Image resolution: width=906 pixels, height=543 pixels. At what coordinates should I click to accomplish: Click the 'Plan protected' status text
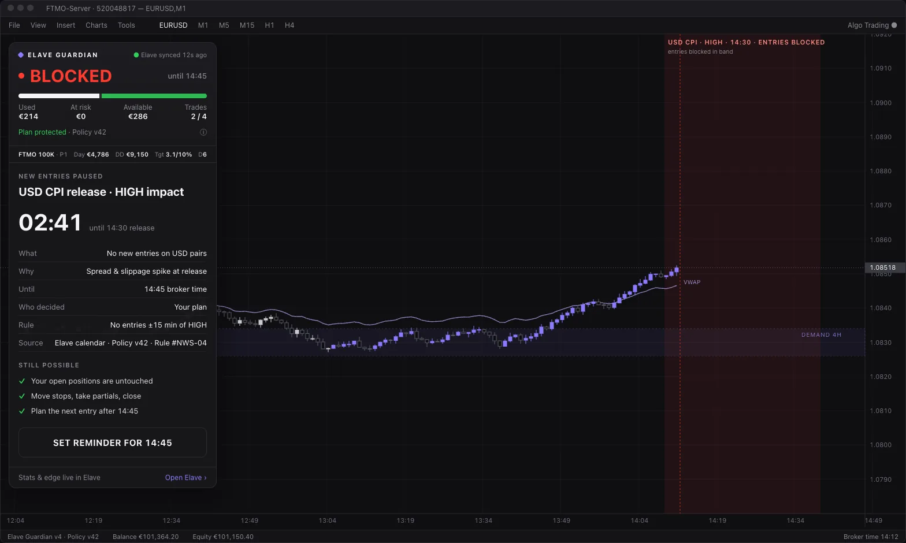point(42,132)
